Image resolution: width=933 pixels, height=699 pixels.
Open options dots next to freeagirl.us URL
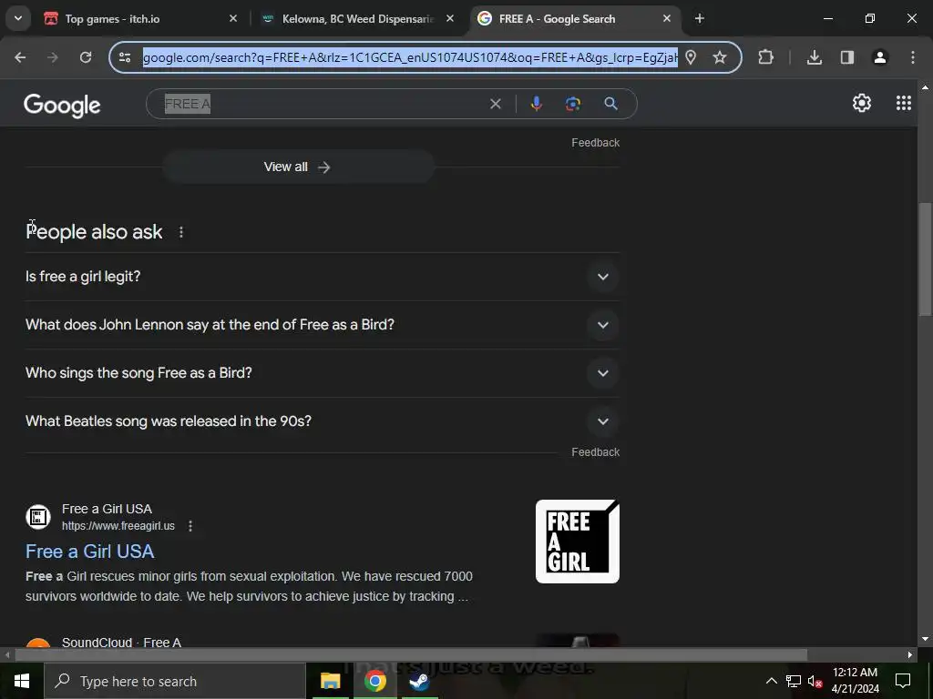[x=190, y=526]
